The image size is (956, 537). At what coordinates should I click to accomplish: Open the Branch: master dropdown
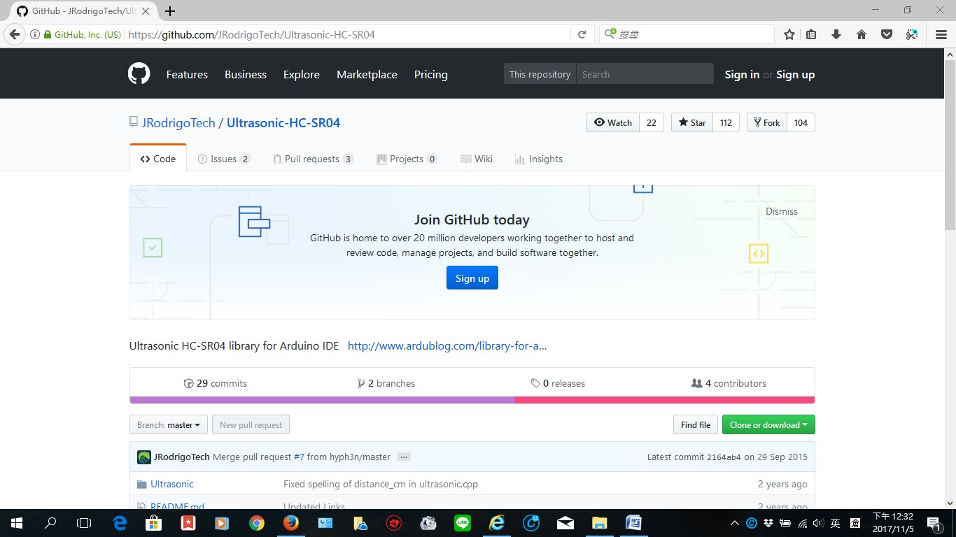coord(168,424)
